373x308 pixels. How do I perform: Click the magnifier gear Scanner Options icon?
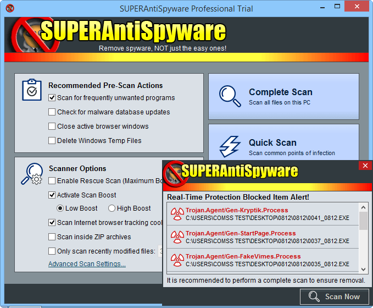pos(32,174)
